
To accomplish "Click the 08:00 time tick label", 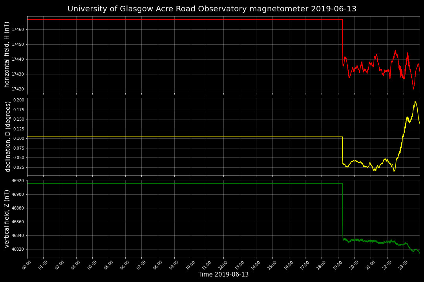I will point(157,265).
